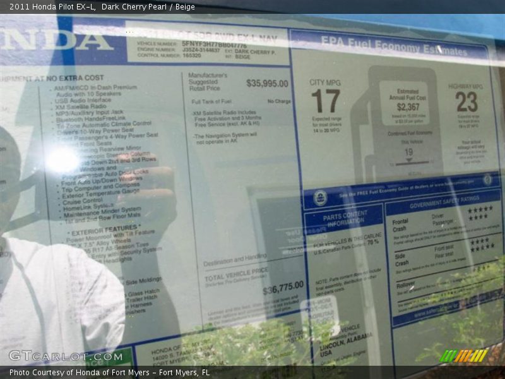Screen dimensions: 505x379
Task: Click engine number J35Z4-3144837
Action: click(x=201, y=50)
